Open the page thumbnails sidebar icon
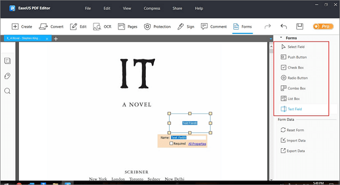Image resolution: width=340 pixels, height=185 pixels. click(x=7, y=61)
